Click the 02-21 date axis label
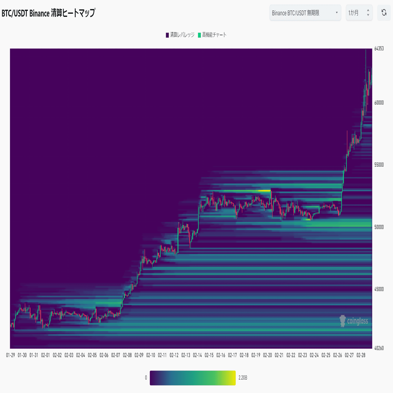This screenshot has width=393, height=393. pos(279,355)
